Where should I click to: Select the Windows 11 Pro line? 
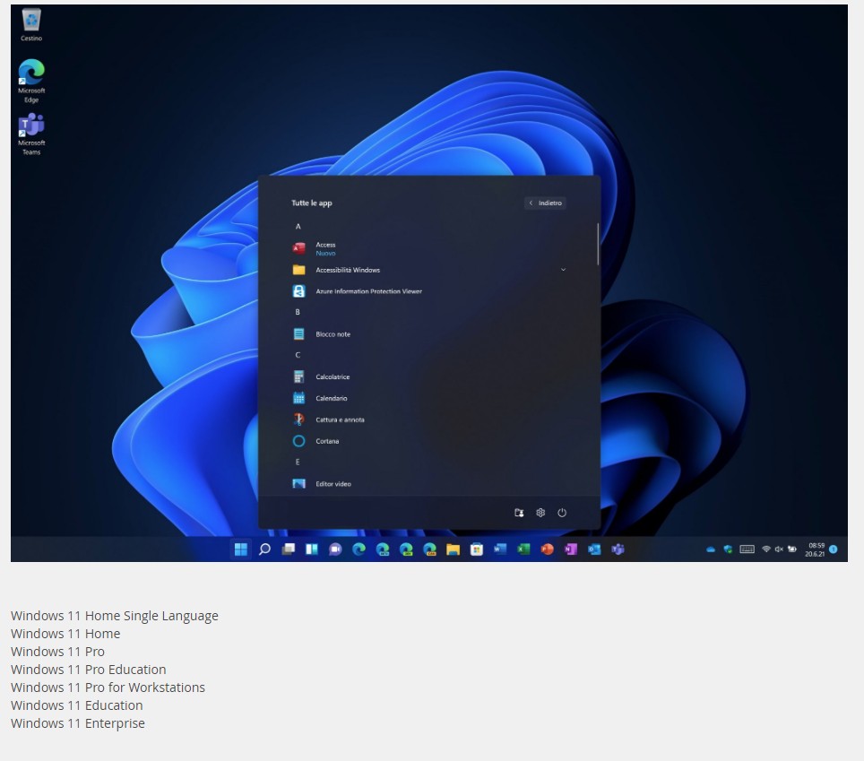[58, 652]
